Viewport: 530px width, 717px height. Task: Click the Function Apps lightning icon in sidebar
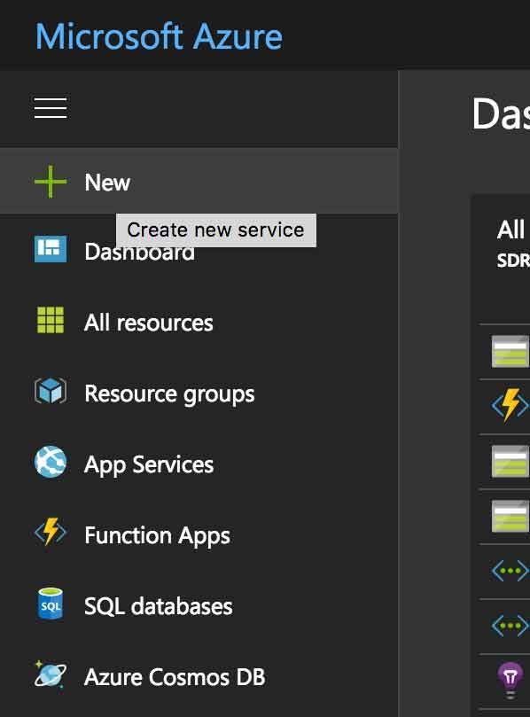51,532
